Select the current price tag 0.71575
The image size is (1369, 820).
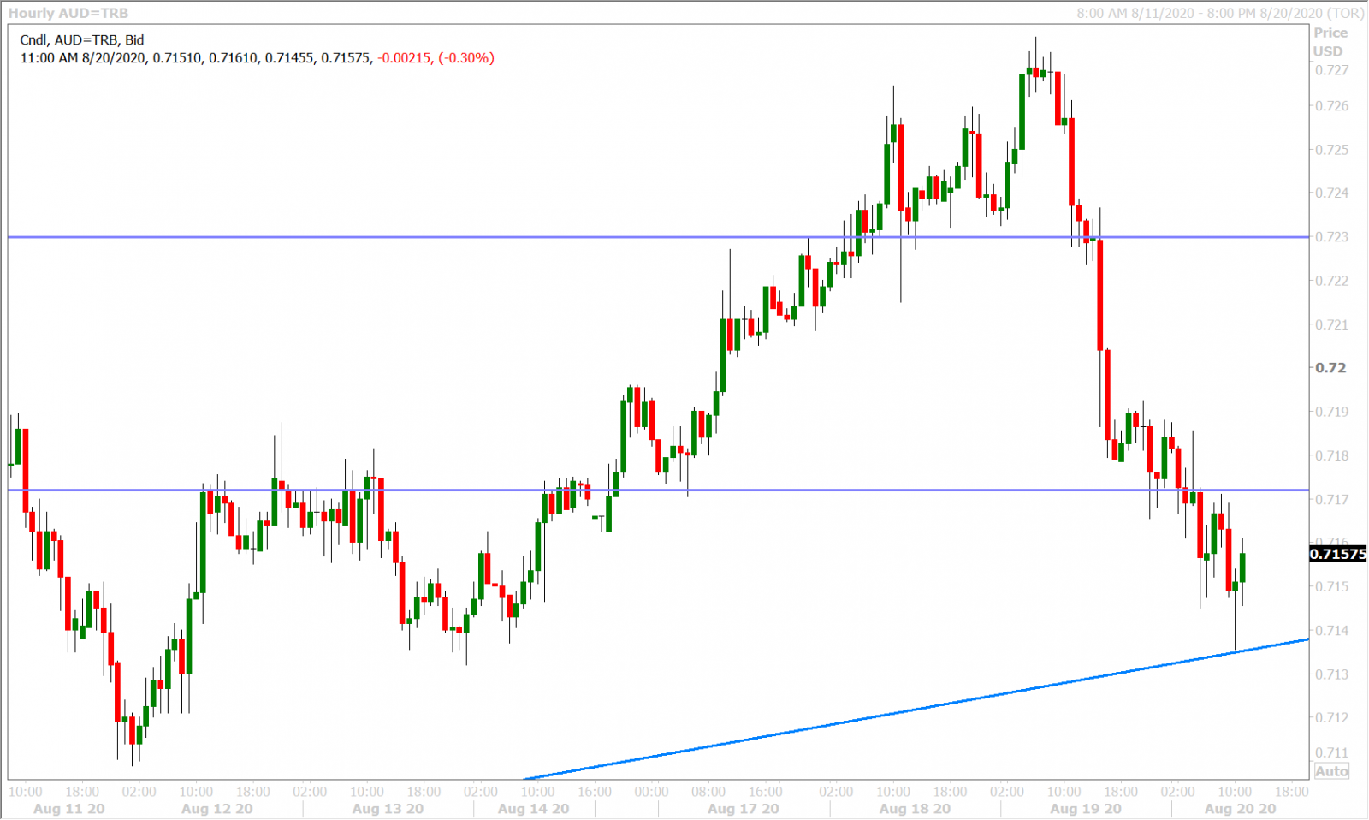[1338, 554]
